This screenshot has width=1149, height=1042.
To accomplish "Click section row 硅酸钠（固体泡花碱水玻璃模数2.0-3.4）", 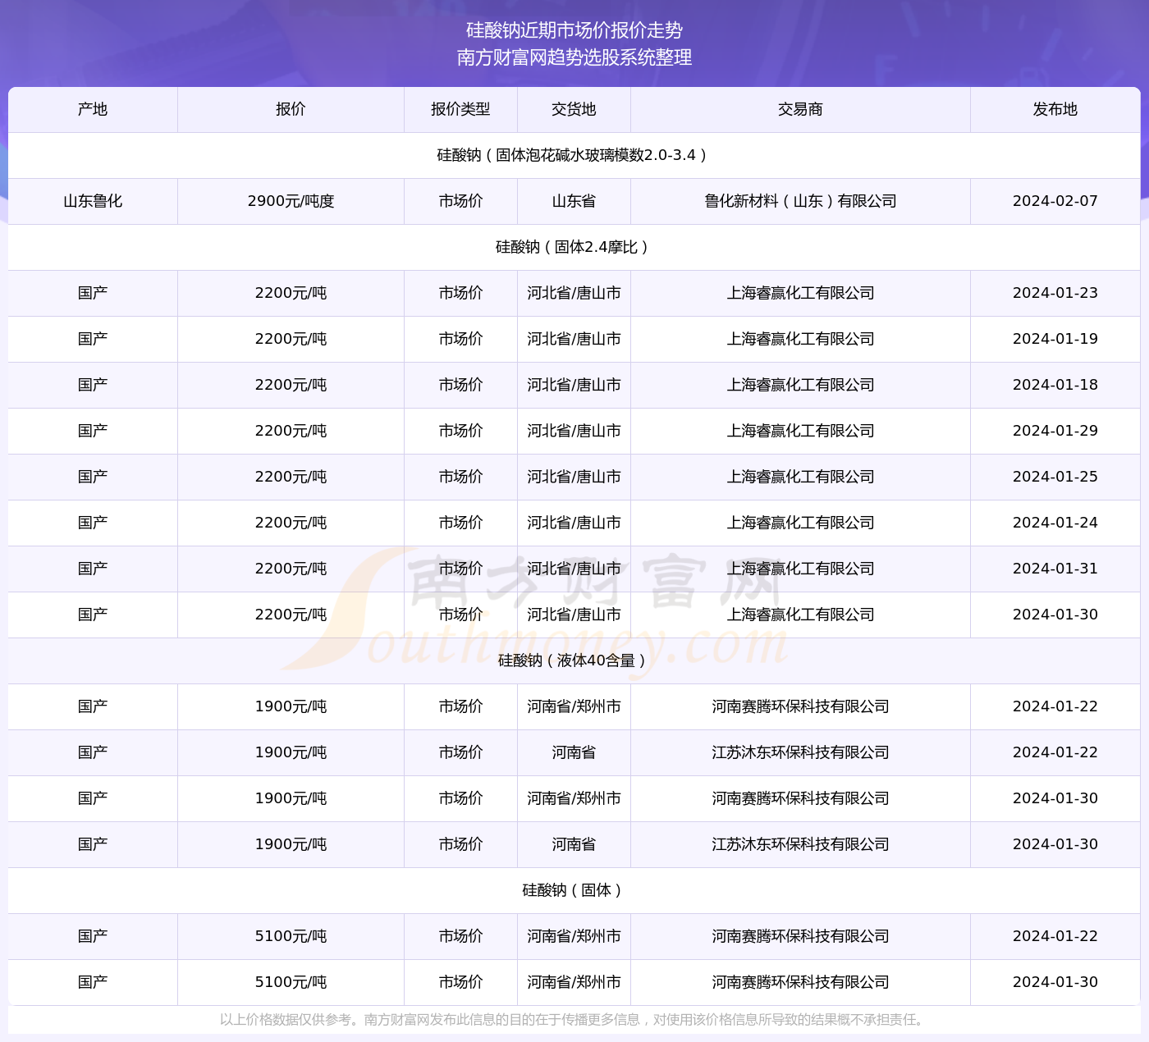I will click(x=574, y=155).
